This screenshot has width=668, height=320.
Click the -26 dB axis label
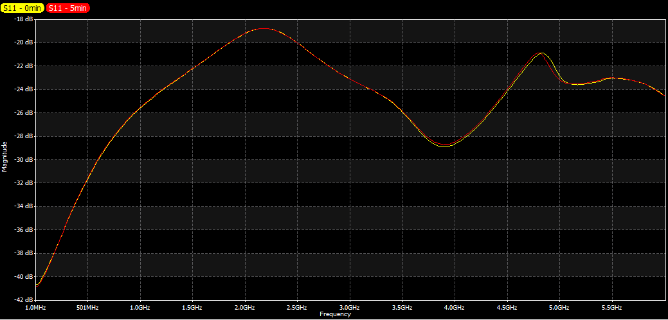[23, 112]
